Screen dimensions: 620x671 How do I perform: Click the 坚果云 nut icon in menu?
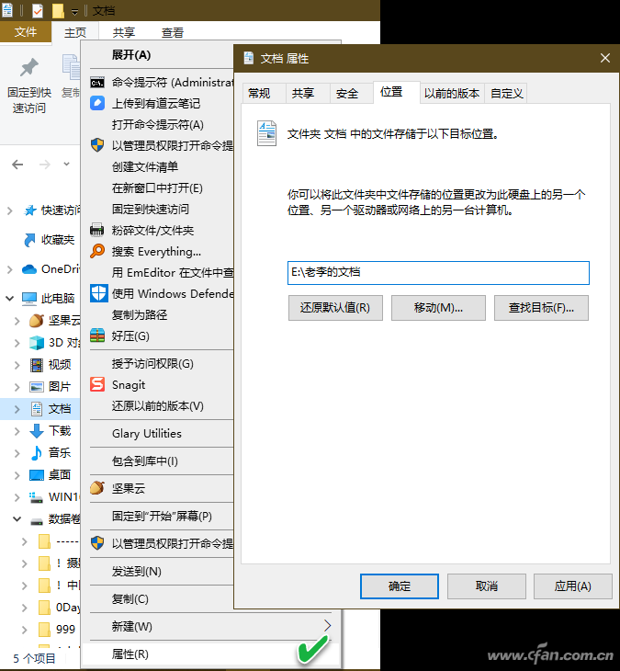(97, 488)
